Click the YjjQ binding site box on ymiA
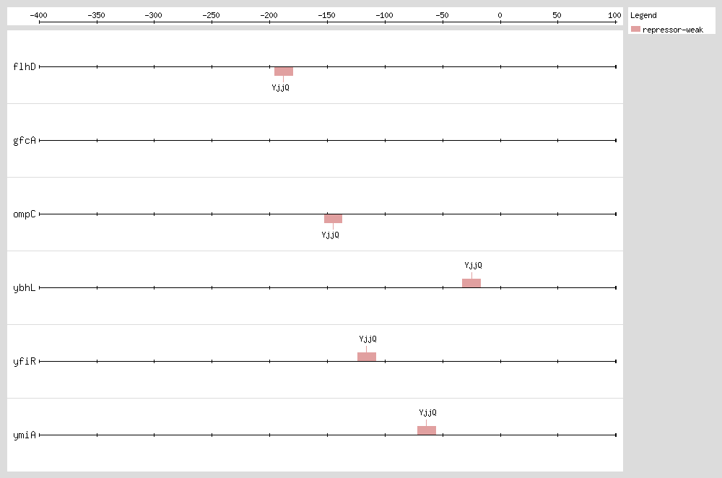The height and width of the screenshot is (478, 722). 427,430
